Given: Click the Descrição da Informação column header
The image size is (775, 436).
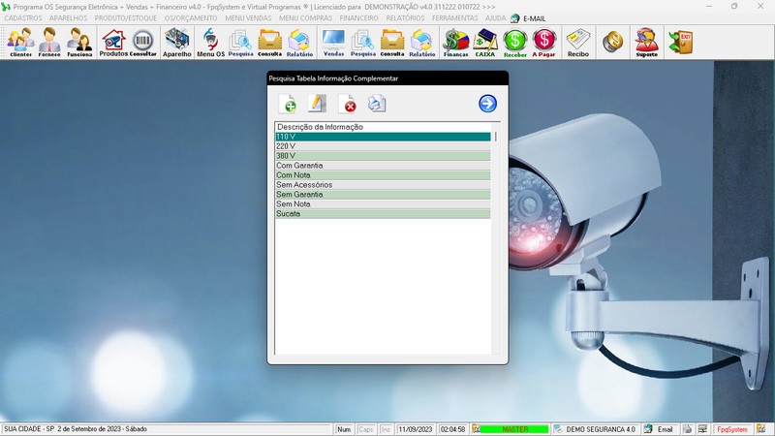Looking at the screenshot, I should coord(383,127).
